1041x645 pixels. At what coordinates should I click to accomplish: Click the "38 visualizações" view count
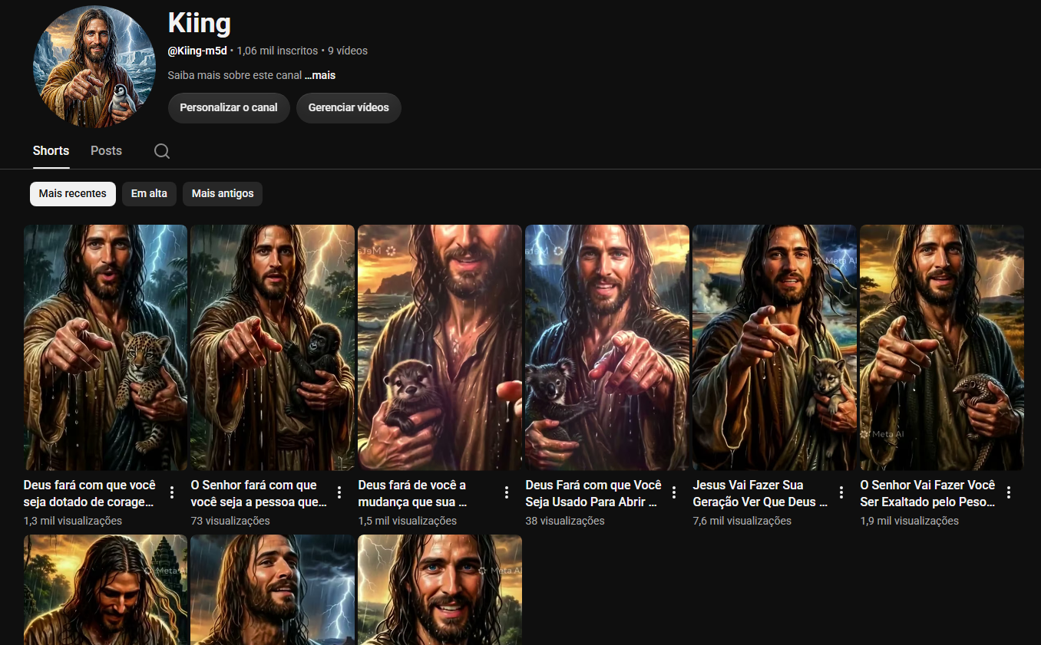(x=565, y=521)
